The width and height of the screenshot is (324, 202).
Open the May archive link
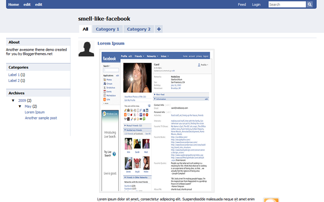pyautogui.click(x=28, y=106)
